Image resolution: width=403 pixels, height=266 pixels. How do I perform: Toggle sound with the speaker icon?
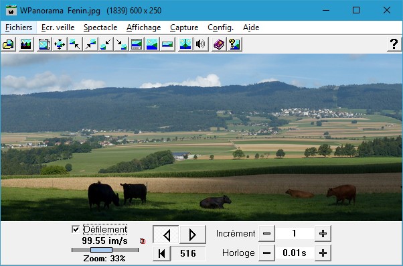(201, 44)
